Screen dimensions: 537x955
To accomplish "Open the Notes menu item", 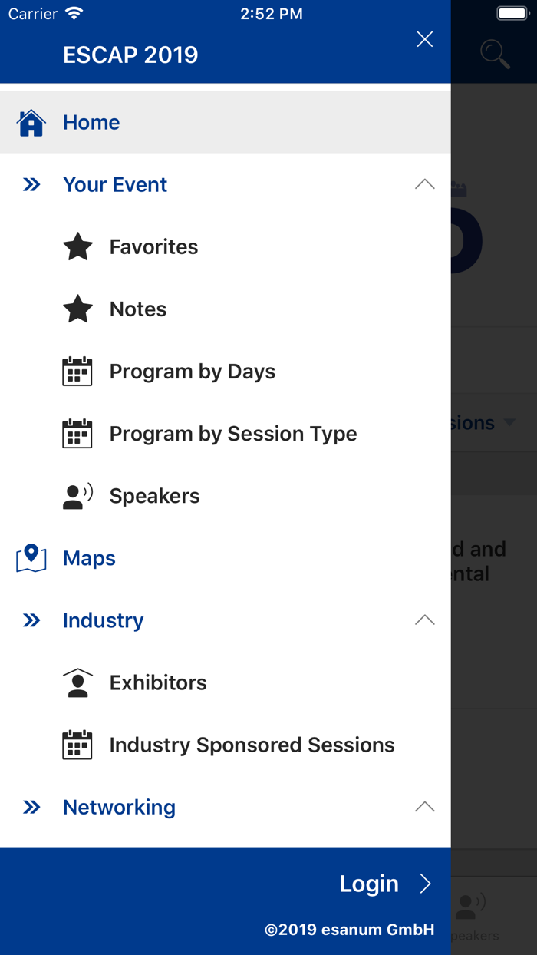I will [138, 309].
